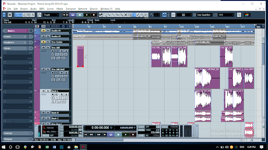Select the Object Selection arrow tool
The height and width of the screenshot is (150, 268).
[101, 15]
